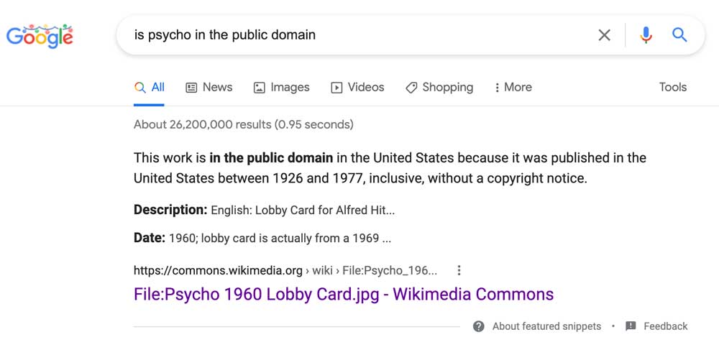Image resolution: width=719 pixels, height=355 pixels.
Task: Click the Feedback flag icon
Action: click(x=631, y=326)
